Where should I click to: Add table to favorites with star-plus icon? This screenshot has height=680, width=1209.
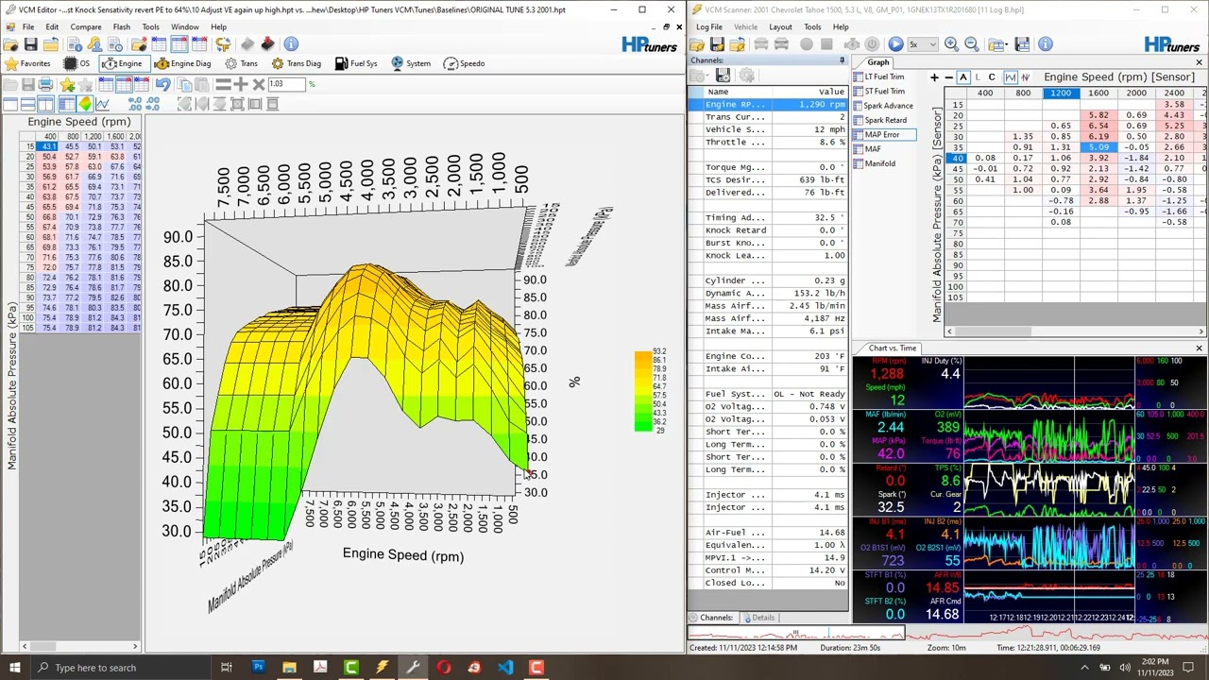[x=67, y=84]
